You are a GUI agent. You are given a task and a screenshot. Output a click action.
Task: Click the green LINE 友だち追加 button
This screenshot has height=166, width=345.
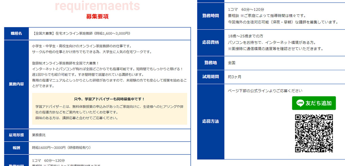point(314,103)
